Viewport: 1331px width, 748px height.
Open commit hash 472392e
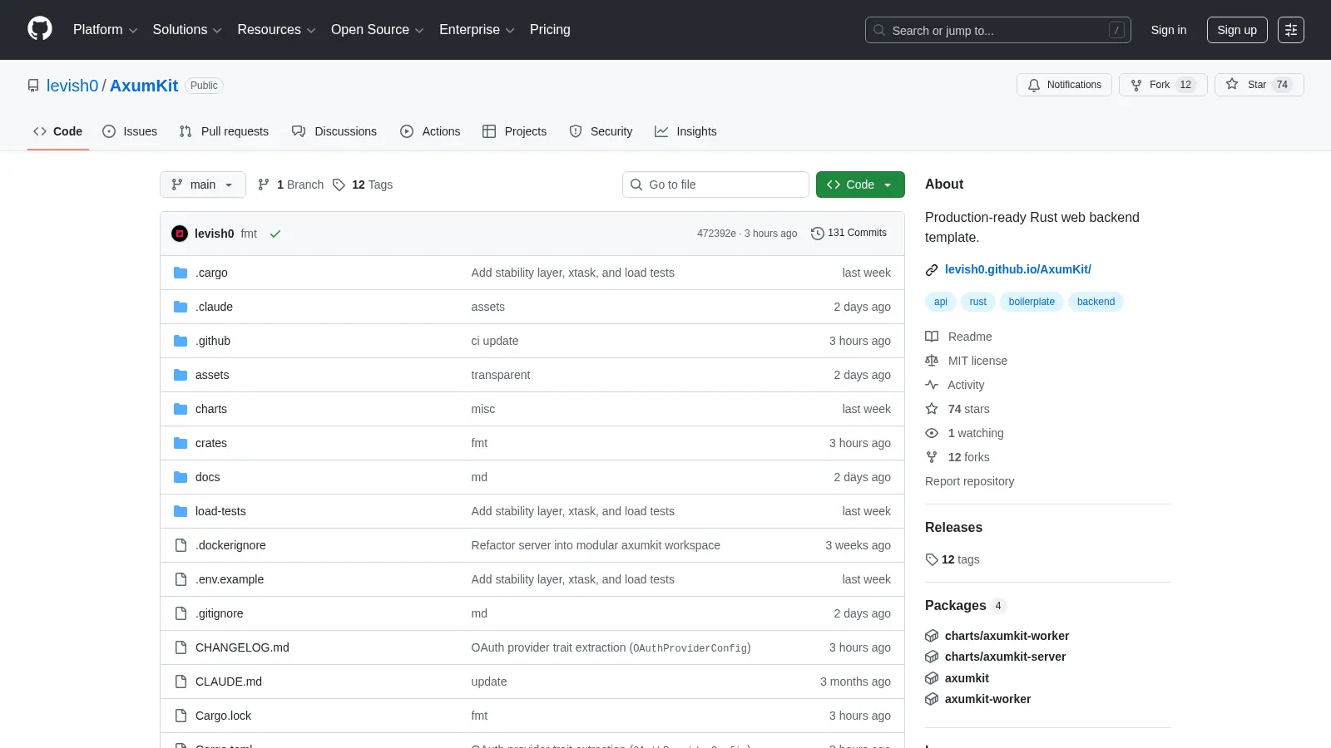[x=716, y=234]
